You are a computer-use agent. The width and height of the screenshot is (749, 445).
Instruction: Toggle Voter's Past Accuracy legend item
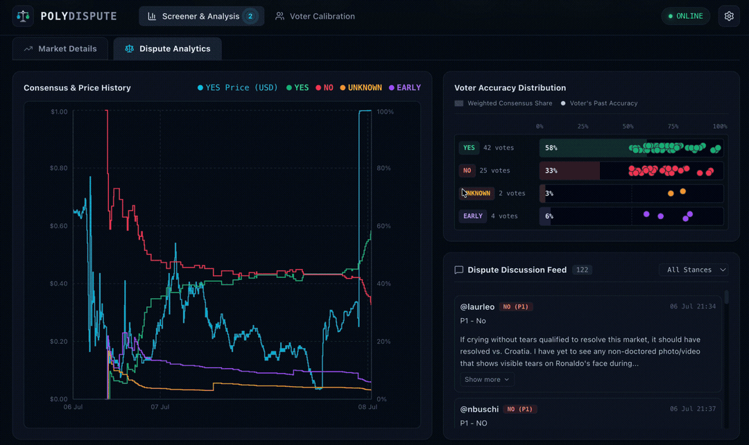(599, 103)
